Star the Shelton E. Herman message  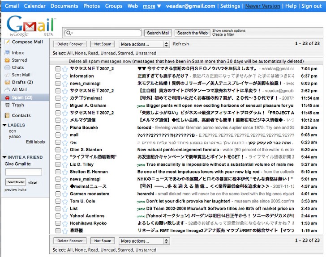(65, 172)
